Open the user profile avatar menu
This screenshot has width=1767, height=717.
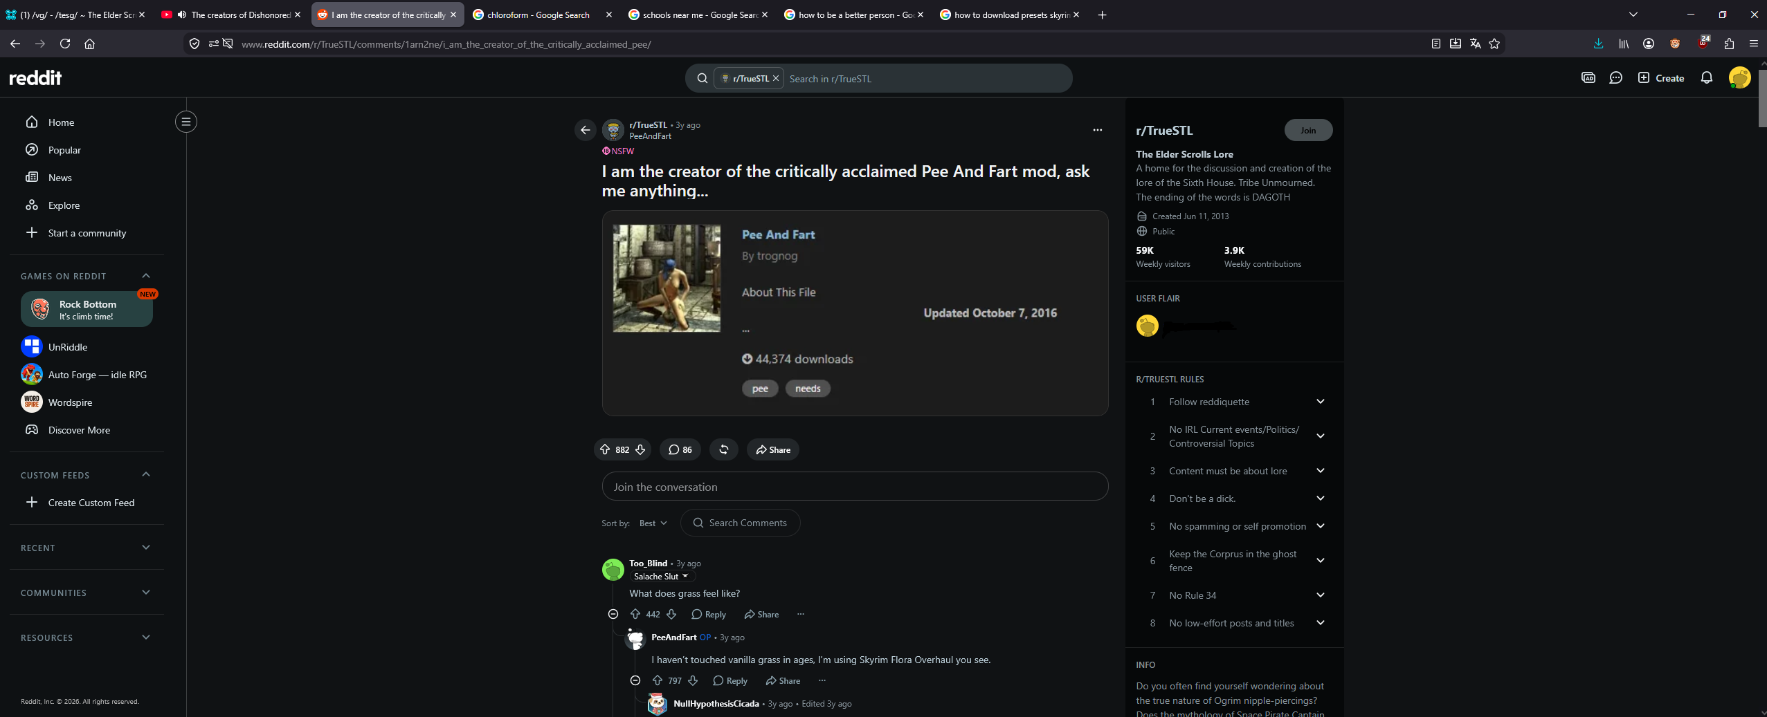pyautogui.click(x=1739, y=77)
